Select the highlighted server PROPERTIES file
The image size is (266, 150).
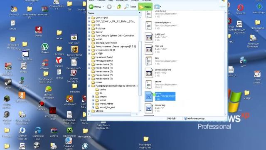pyautogui.click(x=160, y=96)
